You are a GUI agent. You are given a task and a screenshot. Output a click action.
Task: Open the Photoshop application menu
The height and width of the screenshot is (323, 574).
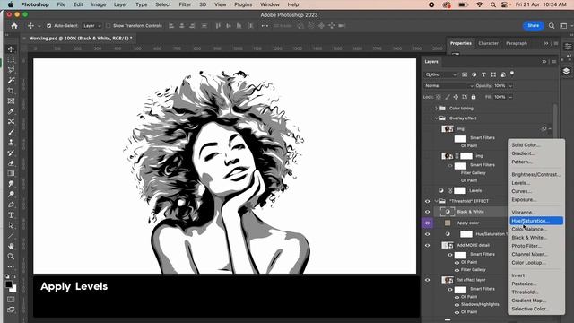tap(35, 4)
